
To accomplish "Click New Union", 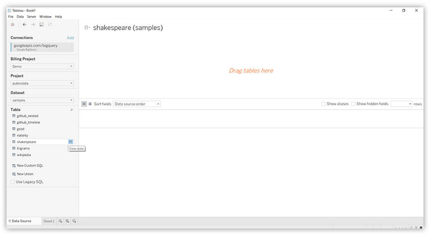I will [25, 174].
